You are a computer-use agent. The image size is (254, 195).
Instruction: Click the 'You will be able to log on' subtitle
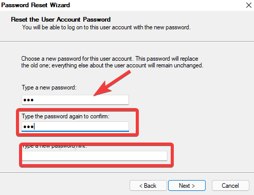point(106,27)
